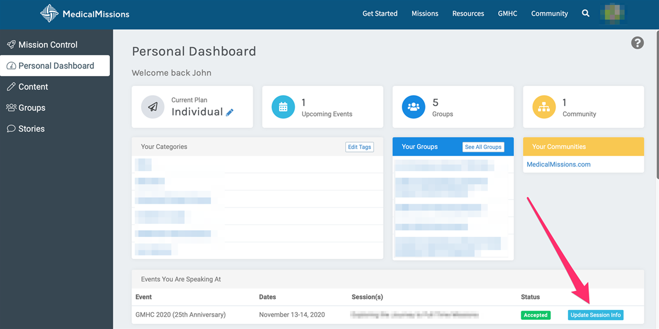Open Groups in the sidebar
This screenshot has width=659, height=329.
[31, 108]
